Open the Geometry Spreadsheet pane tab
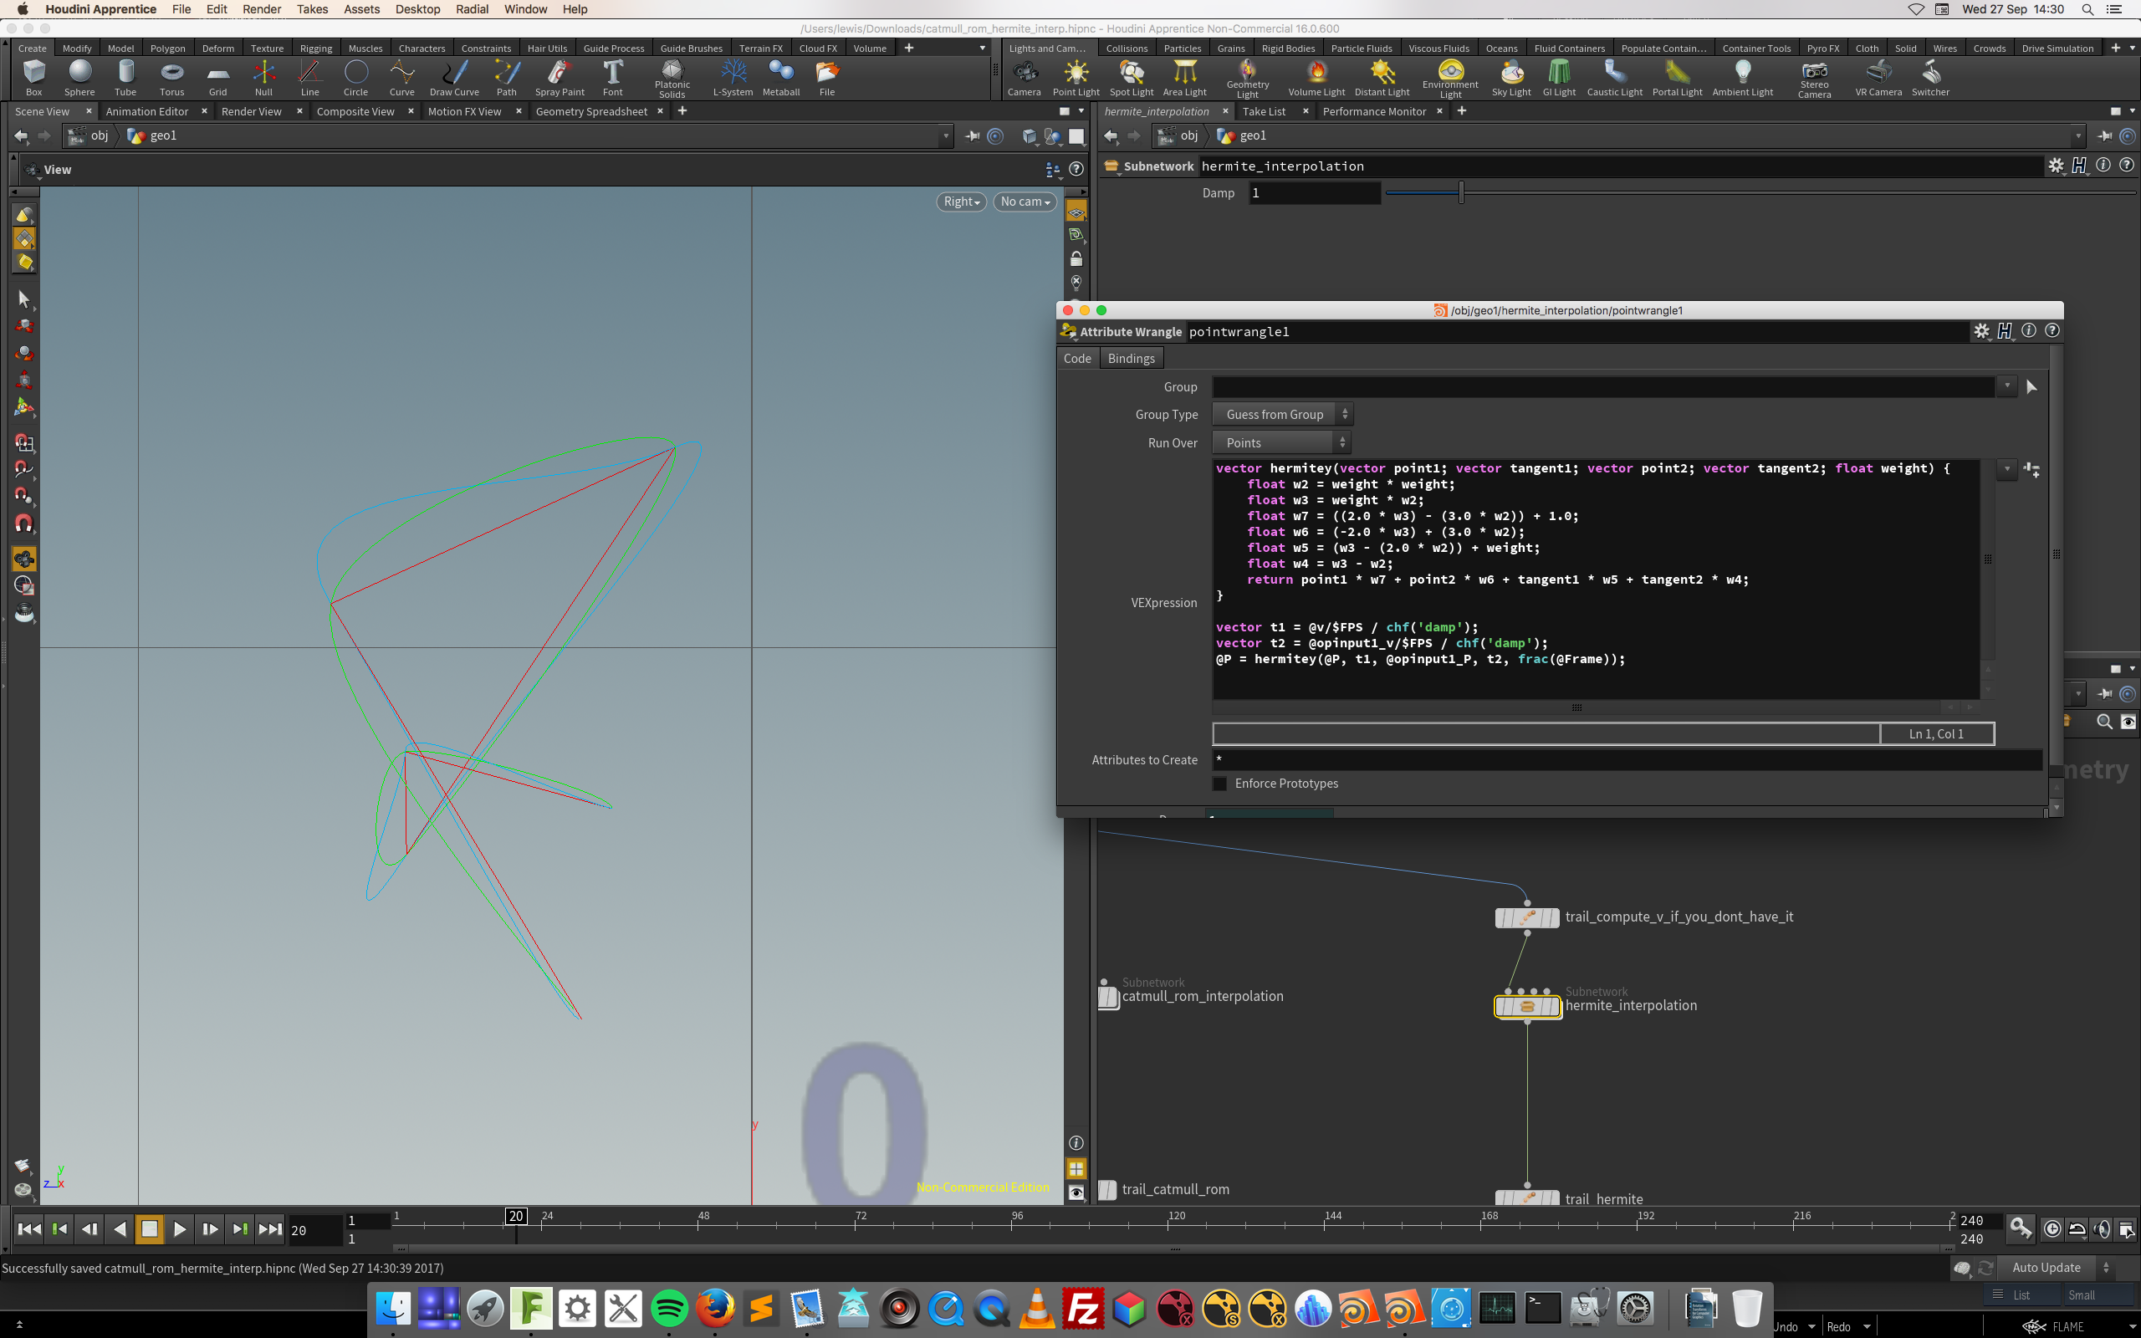2141x1338 pixels. (591, 111)
